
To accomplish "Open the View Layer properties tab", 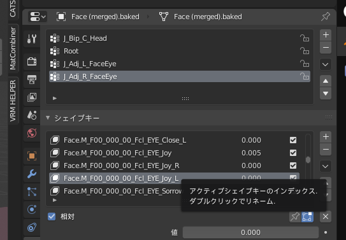I will (x=32, y=97).
